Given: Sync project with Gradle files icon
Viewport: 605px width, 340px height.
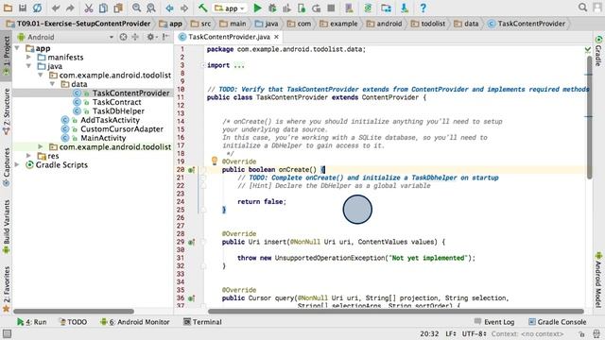Looking at the screenshot, I should [368, 8].
